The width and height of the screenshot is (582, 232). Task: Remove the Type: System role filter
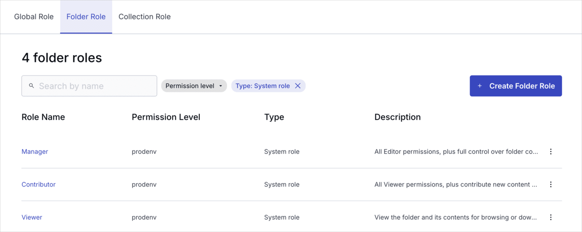pyautogui.click(x=298, y=86)
